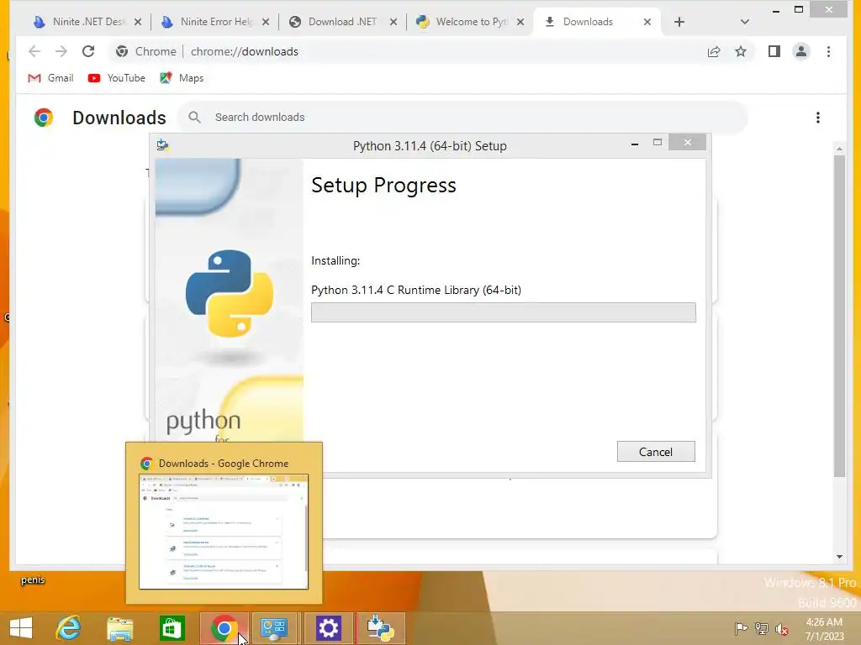861x645 pixels.
Task: Expand the tab search chevron
Action: [x=745, y=22]
